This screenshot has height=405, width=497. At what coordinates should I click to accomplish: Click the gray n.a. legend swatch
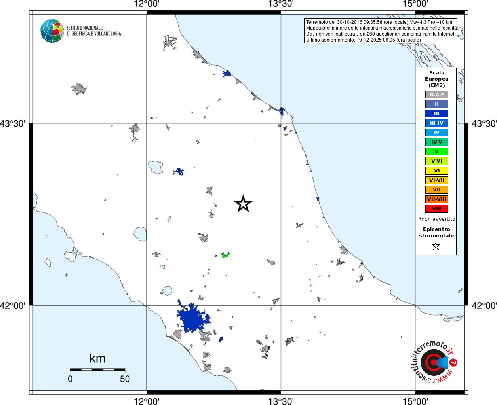click(x=437, y=95)
